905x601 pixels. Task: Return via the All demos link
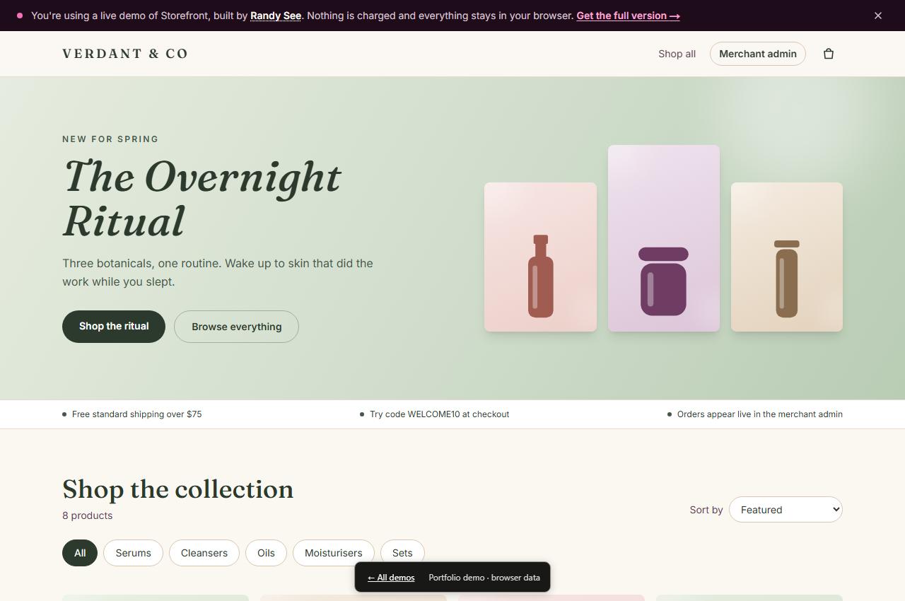(x=391, y=578)
